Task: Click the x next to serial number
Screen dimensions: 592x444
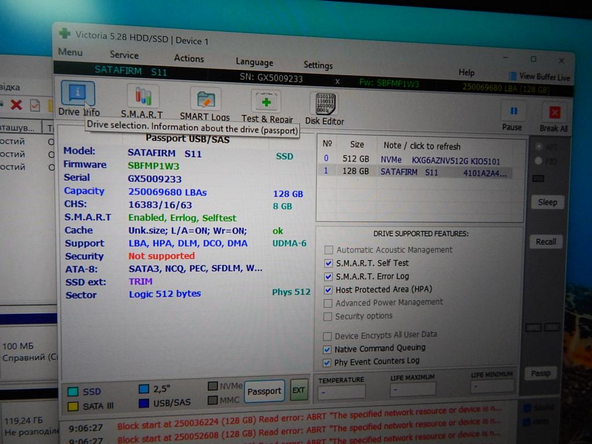Action: pyautogui.click(x=337, y=81)
